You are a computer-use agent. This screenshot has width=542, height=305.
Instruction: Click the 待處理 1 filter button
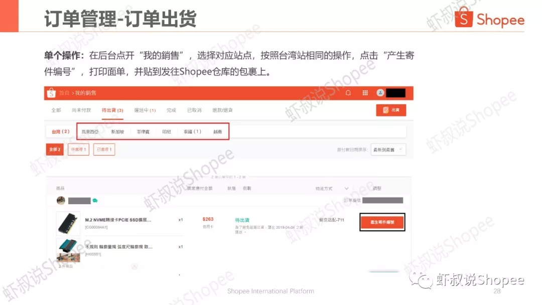[78, 149]
